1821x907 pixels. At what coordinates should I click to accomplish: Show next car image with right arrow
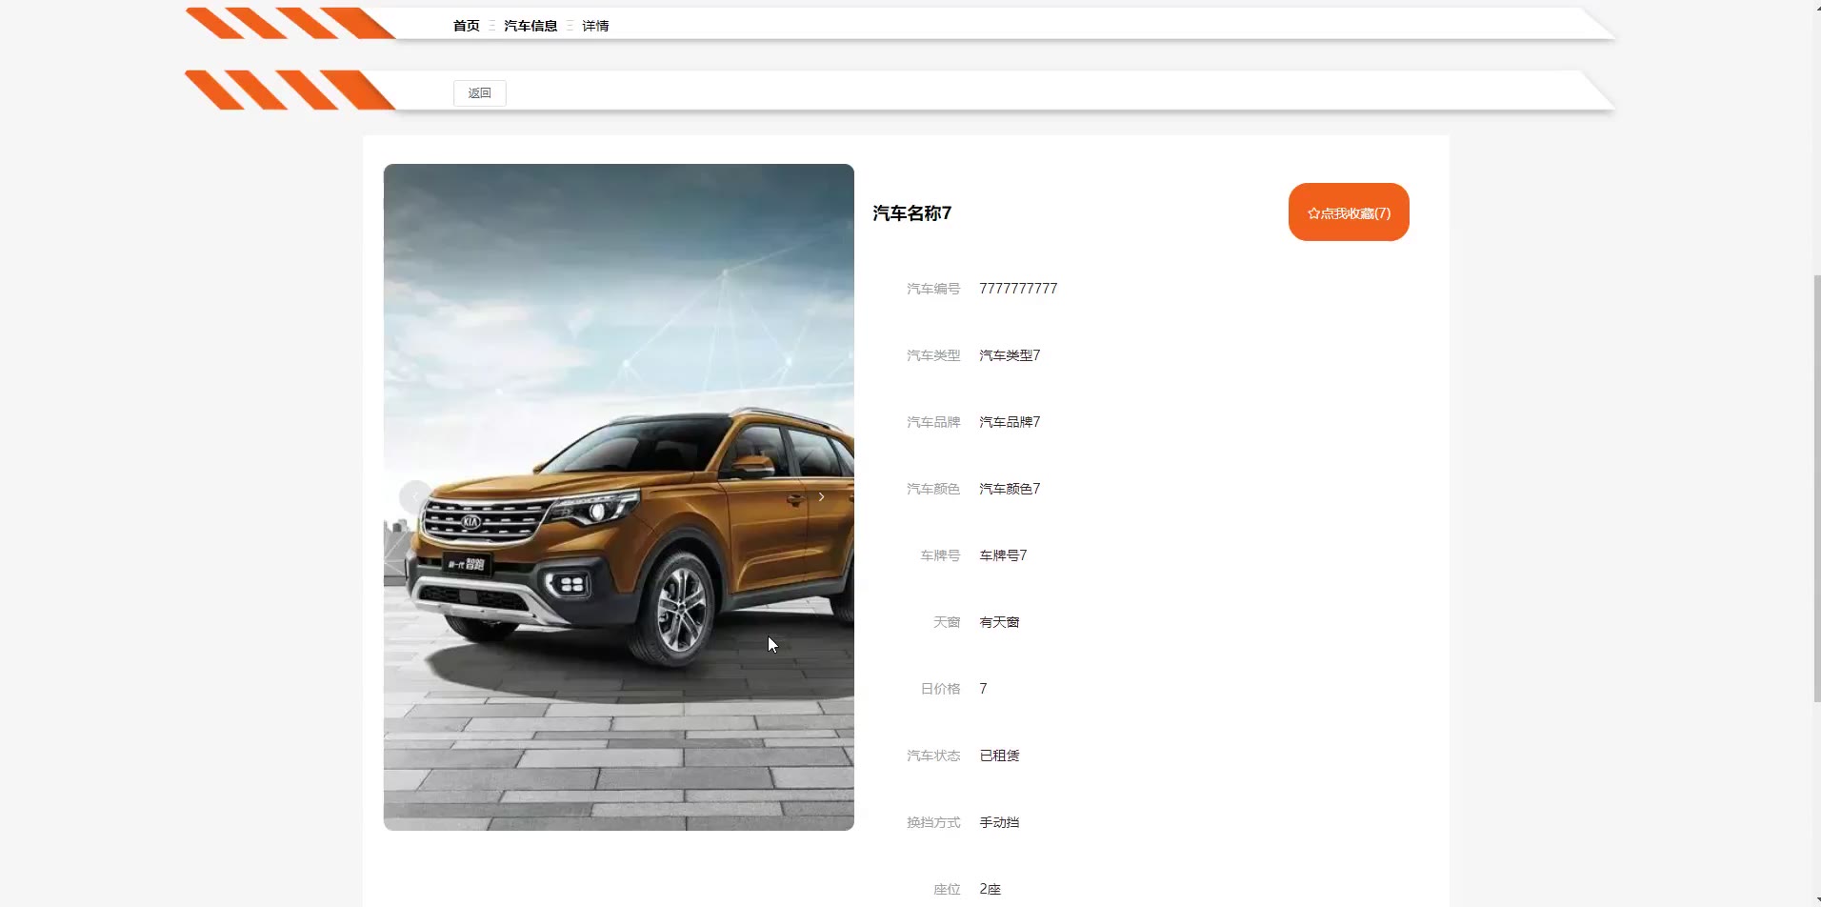(x=821, y=497)
